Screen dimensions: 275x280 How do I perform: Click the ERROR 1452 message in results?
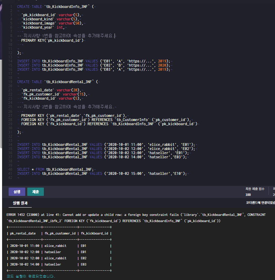(x=136, y=218)
